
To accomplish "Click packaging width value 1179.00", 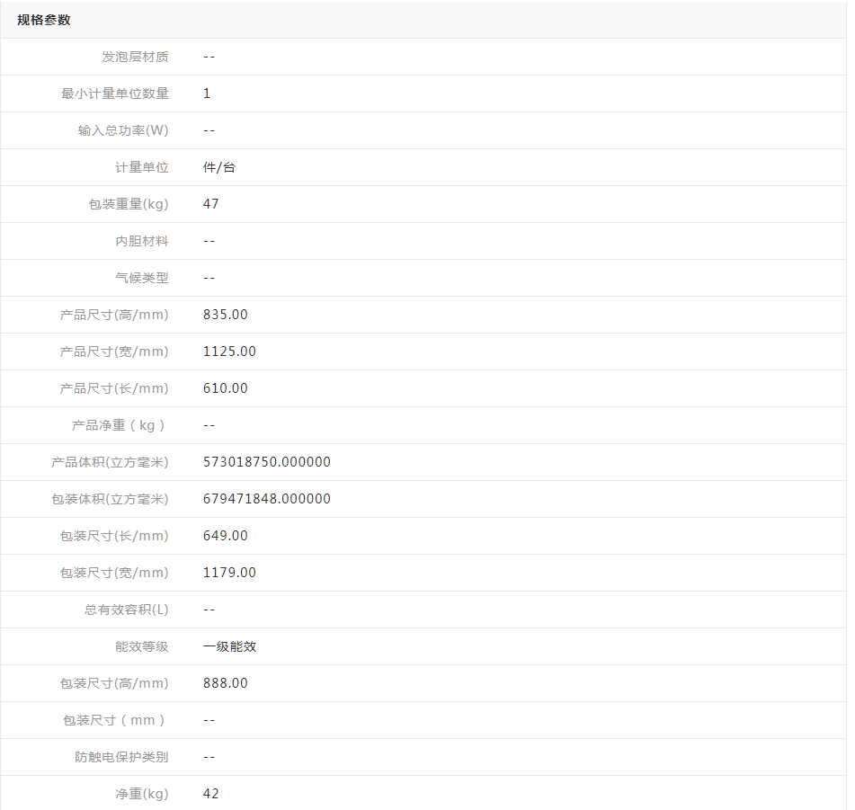I will point(229,573).
